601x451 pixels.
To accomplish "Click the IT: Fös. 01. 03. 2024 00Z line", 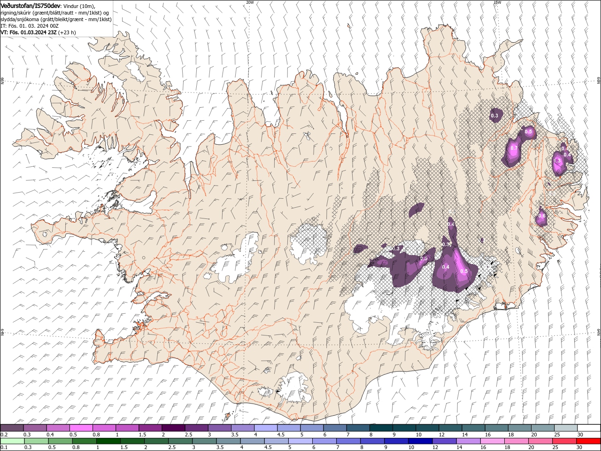I will [x=30, y=26].
